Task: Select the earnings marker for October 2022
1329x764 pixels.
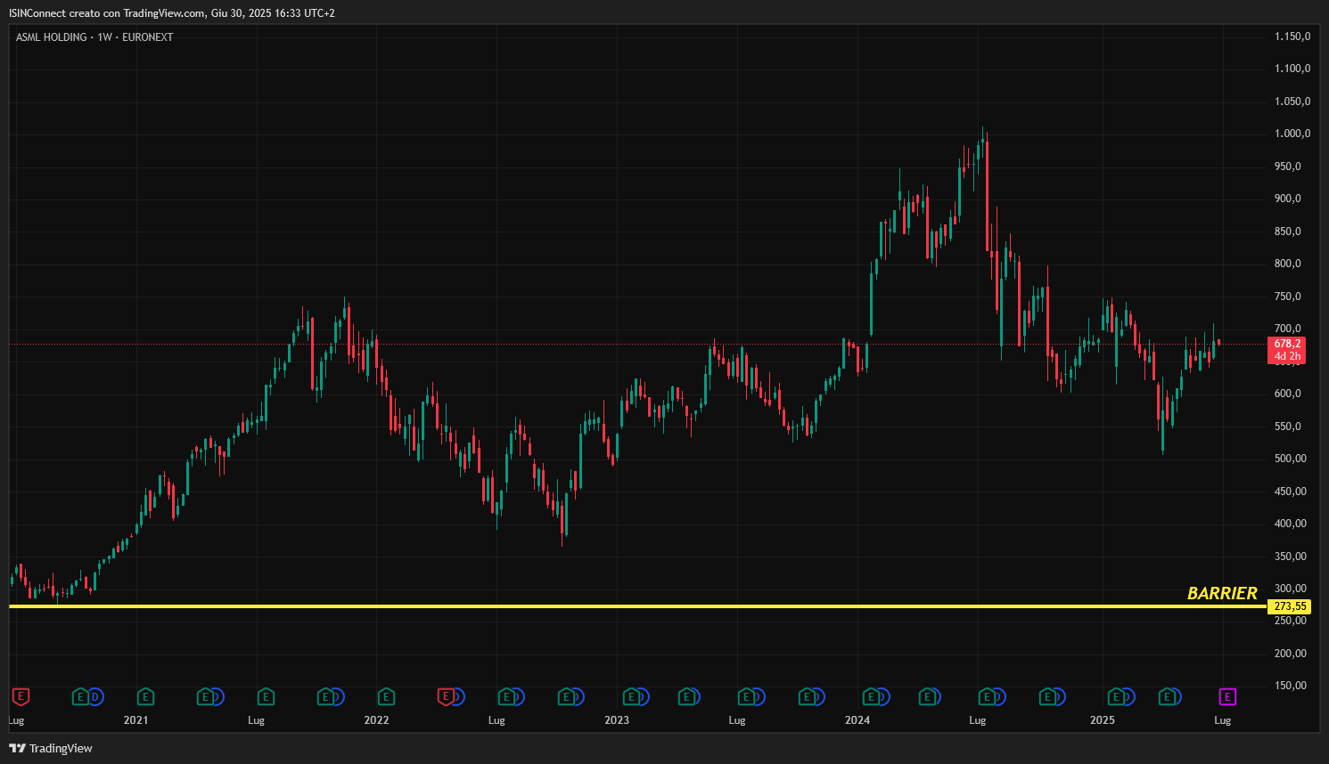Action: pyautogui.click(x=566, y=696)
